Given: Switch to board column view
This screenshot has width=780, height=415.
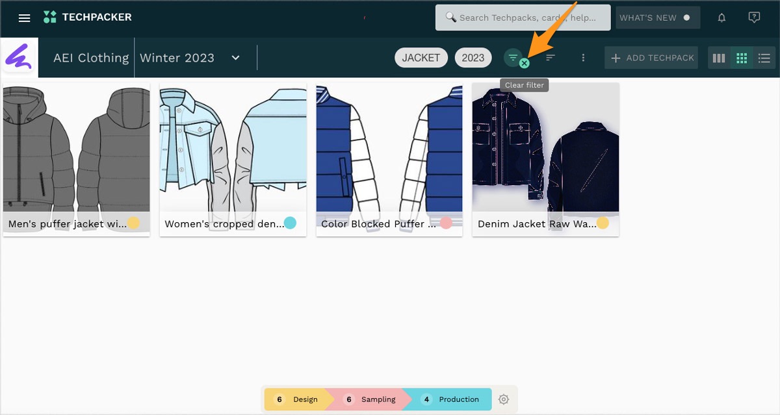Looking at the screenshot, I should point(719,58).
